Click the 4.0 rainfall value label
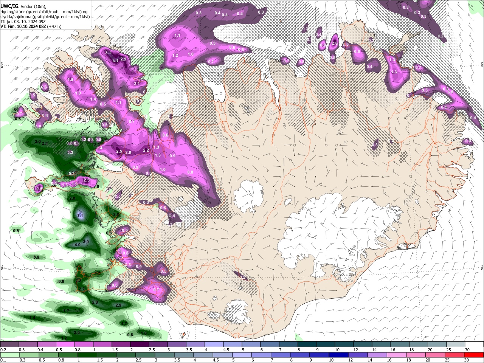Screen dimensions: 484x363 coord(78,245)
